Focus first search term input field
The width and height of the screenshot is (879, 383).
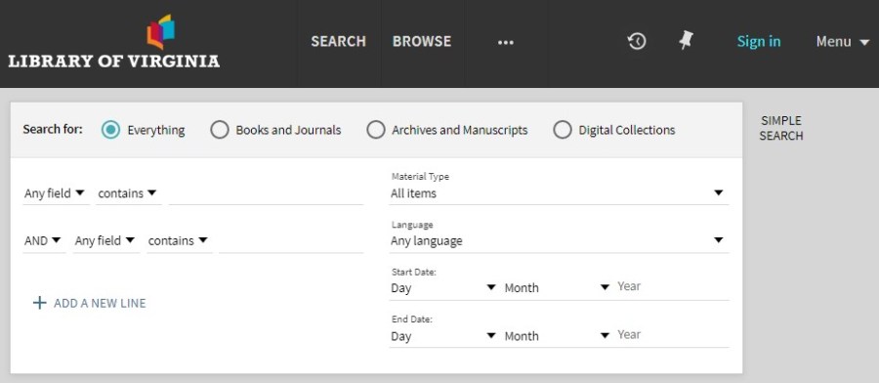(x=266, y=193)
